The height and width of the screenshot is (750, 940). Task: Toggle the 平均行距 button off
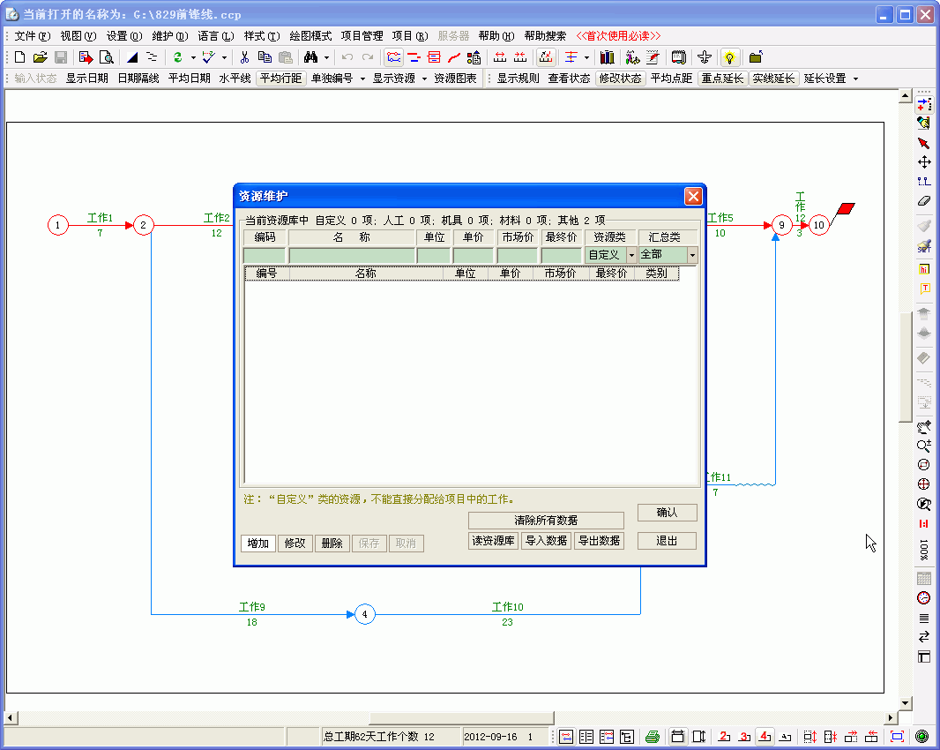[x=281, y=79]
